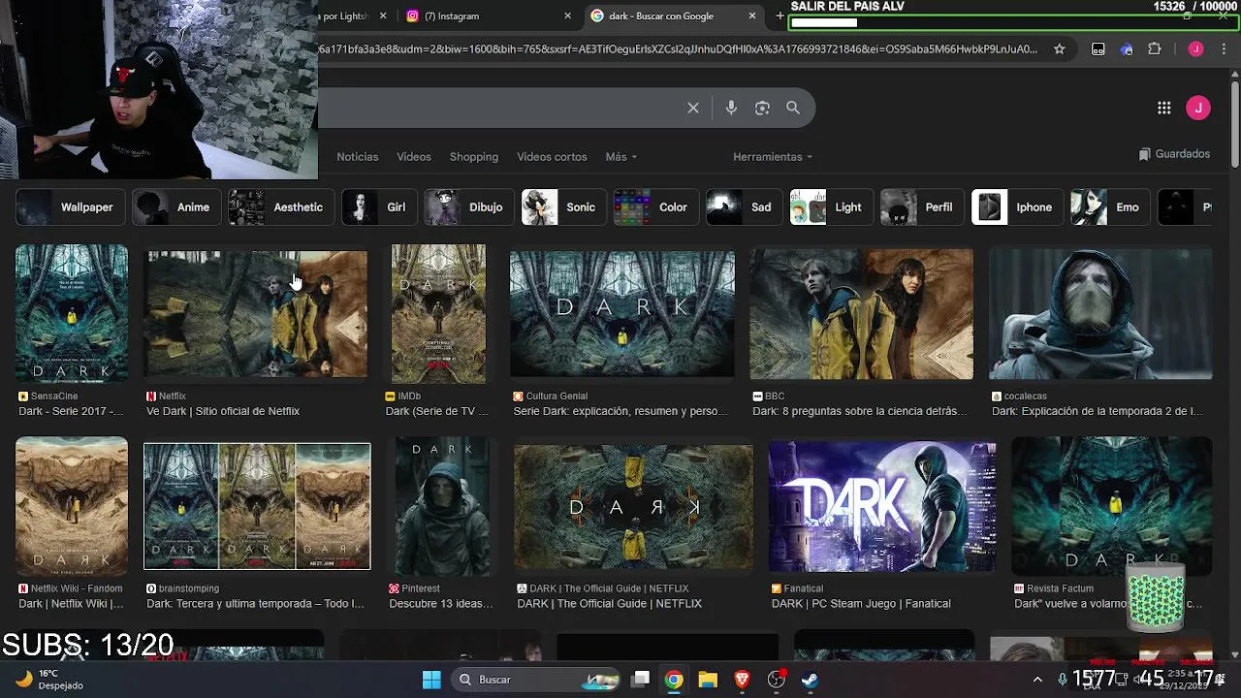Clear the Google search box text
The width and height of the screenshot is (1241, 698).
click(x=693, y=108)
